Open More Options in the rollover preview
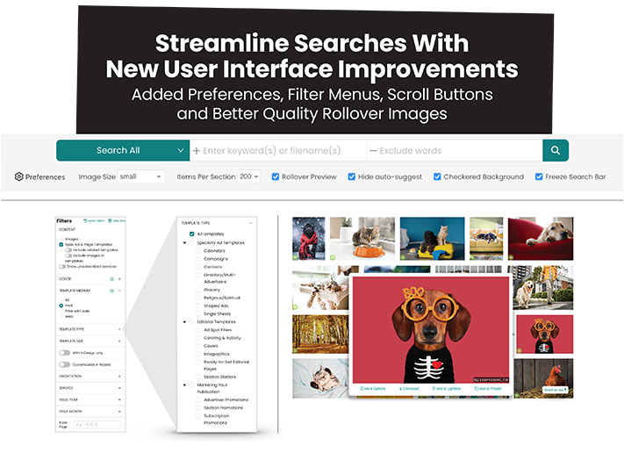 pos(372,387)
